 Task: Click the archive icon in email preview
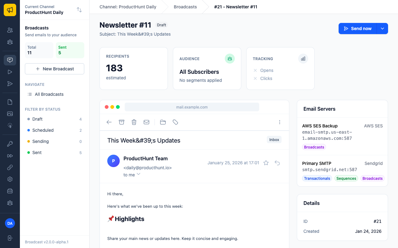click(x=122, y=122)
